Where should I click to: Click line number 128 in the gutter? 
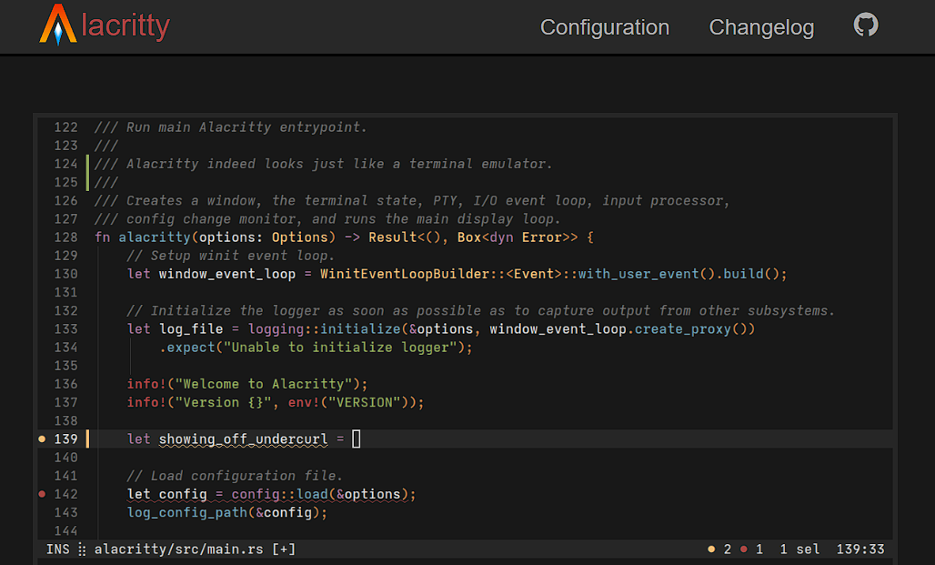(x=65, y=237)
